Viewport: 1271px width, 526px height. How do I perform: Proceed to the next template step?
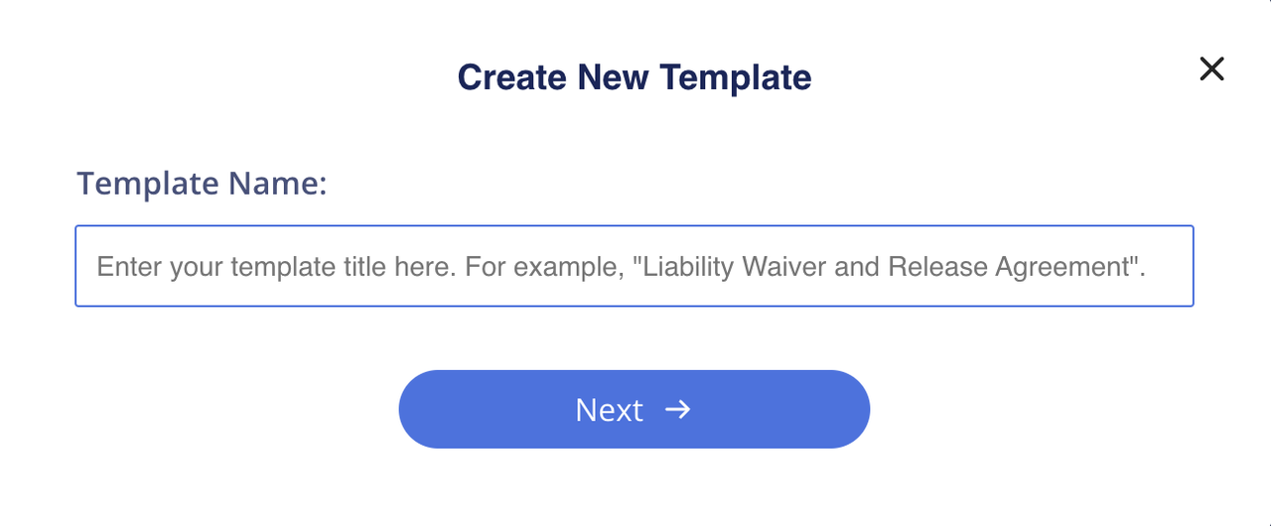pyautogui.click(x=635, y=409)
